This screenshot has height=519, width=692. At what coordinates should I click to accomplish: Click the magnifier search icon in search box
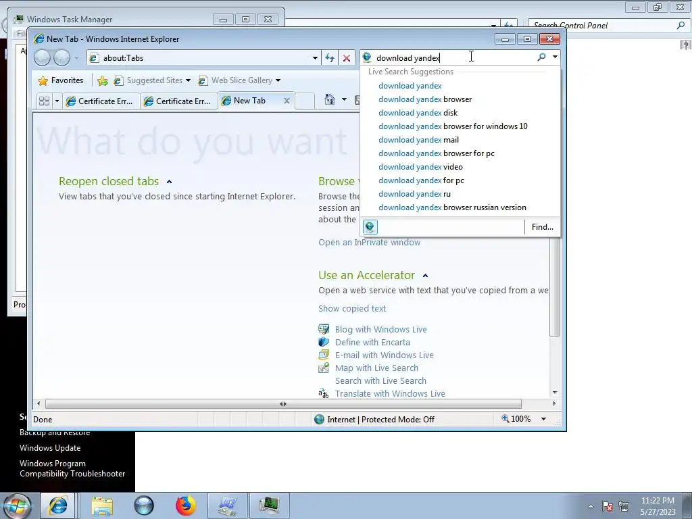tap(541, 57)
